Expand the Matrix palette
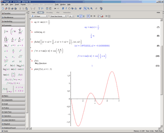 point(13,96)
